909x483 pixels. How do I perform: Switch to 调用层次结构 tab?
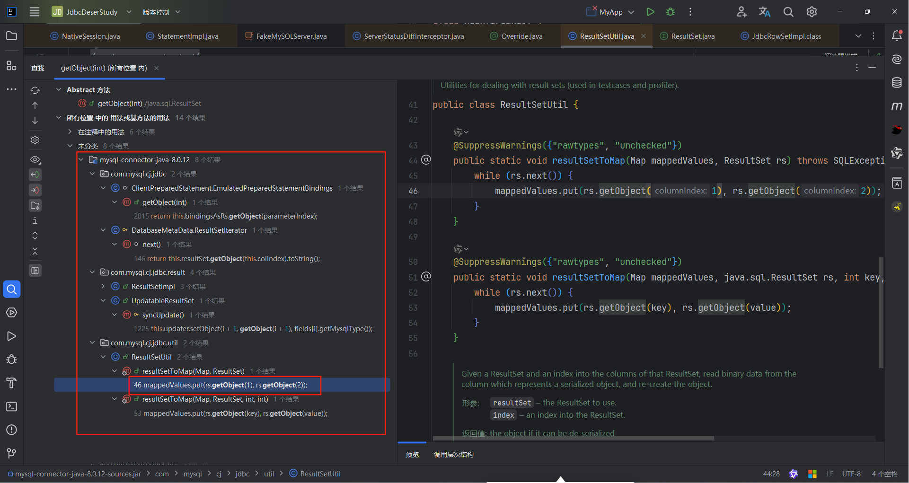coord(454,455)
